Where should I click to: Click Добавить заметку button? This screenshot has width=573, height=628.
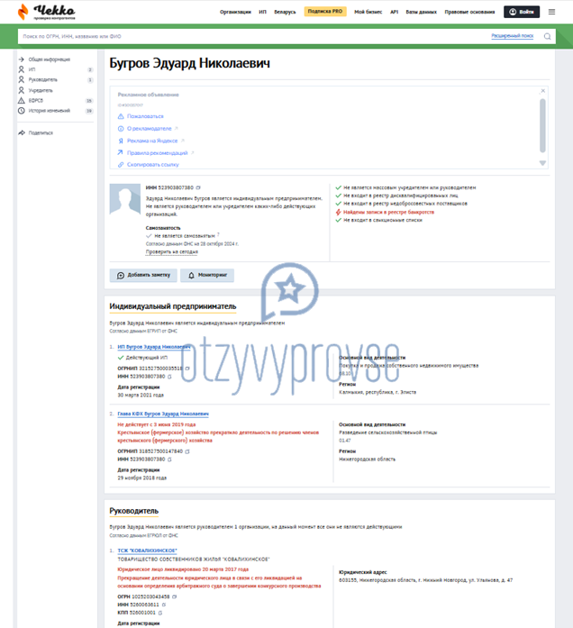coord(143,275)
